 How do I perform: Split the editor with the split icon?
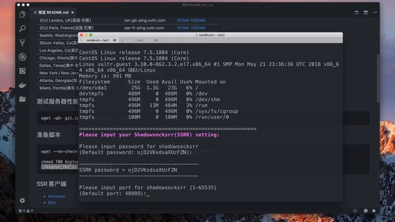tap(365, 12)
